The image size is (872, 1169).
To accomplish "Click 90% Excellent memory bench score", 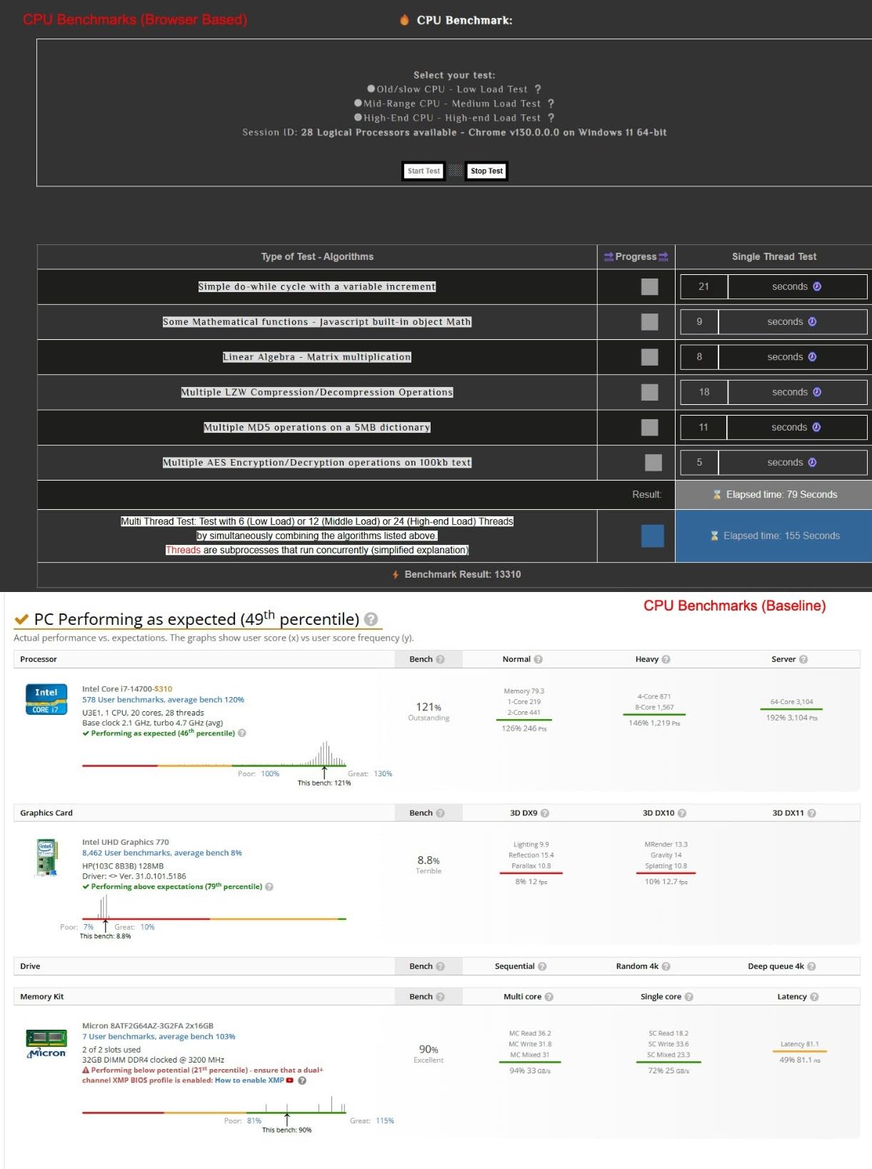I will (429, 1054).
